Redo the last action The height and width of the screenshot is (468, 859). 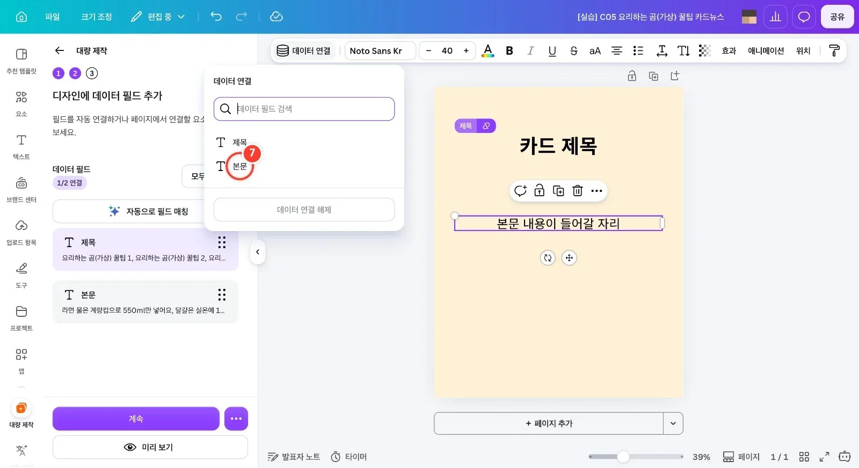242,17
